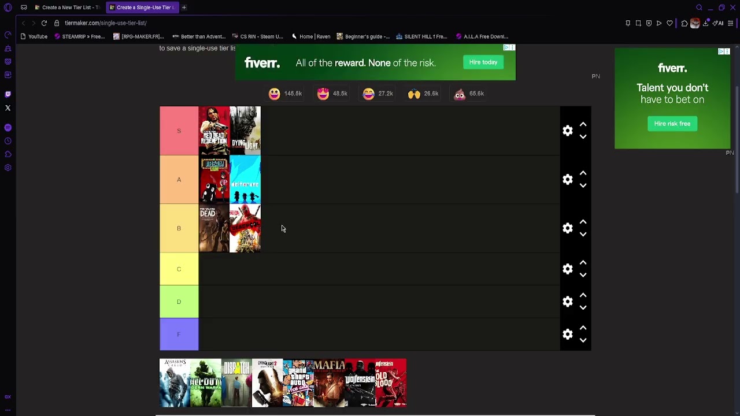This screenshot has height=416, width=740.
Task: Move B tier row up
Action: click(583, 222)
